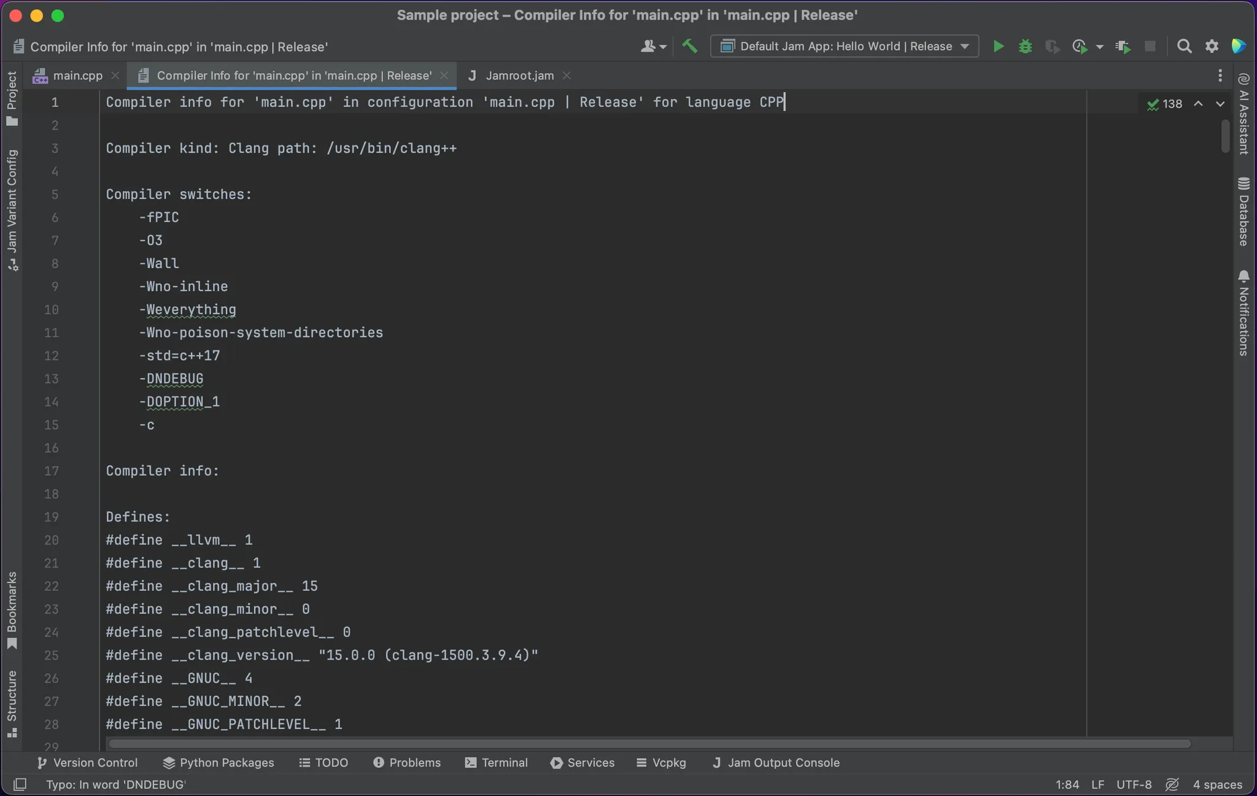This screenshot has width=1257, height=796.
Task: Click the JetBrains toolbox colorful icon
Action: click(1239, 46)
